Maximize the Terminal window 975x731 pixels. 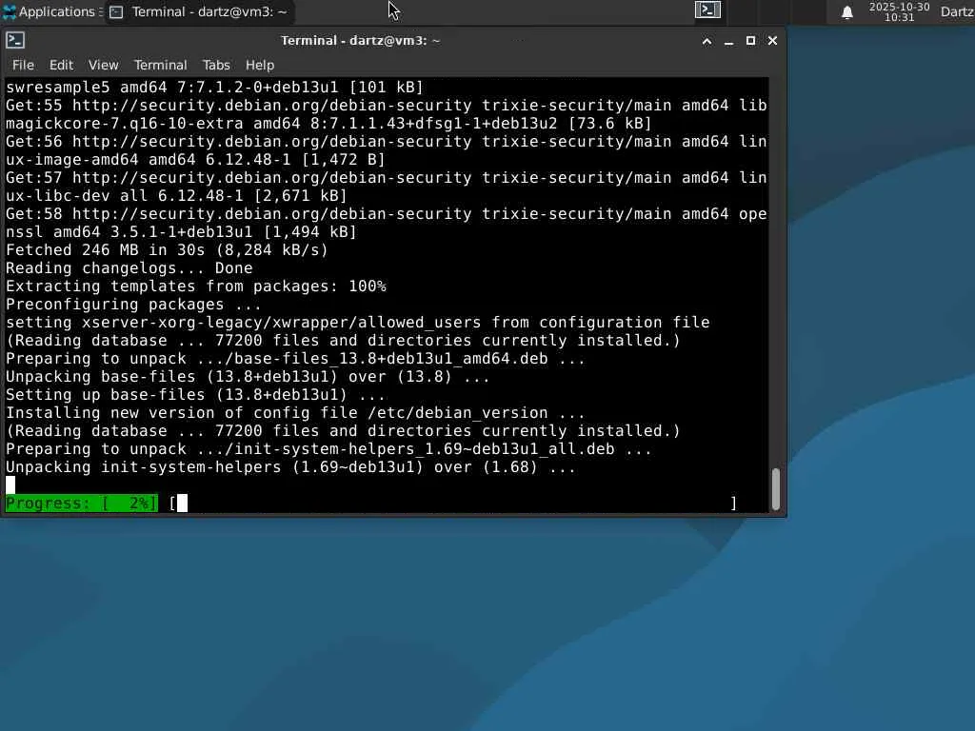tap(750, 41)
